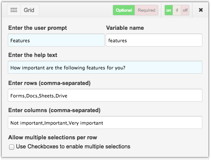211x160 pixels.
Task: Set the field to Required
Action: pos(146,10)
